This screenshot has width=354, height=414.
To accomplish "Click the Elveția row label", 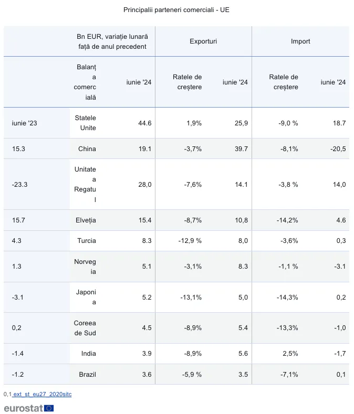I will (x=86, y=220).
